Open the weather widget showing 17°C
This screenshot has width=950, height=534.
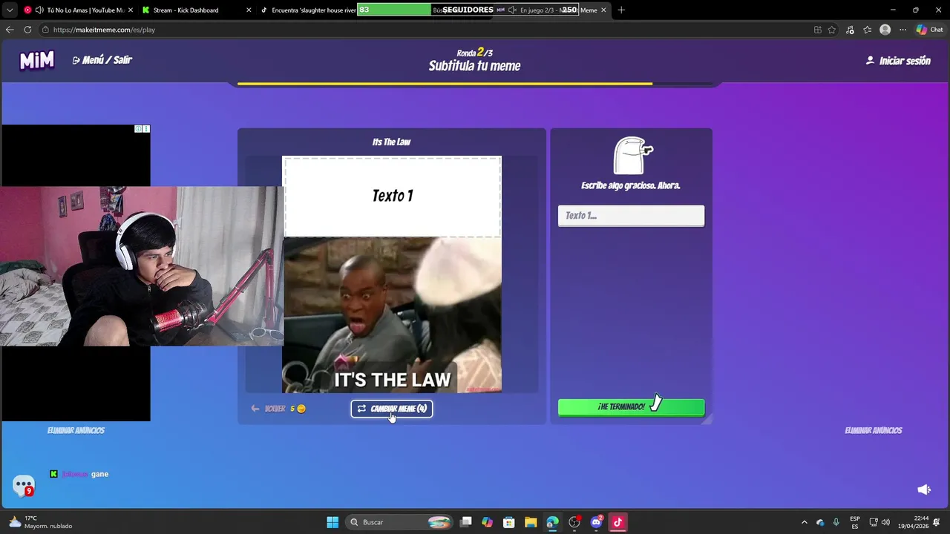click(41, 522)
